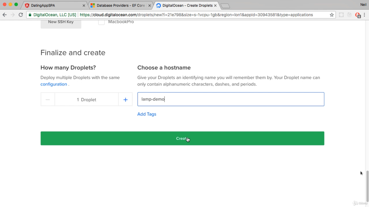Open a new browser tab
This screenshot has width=369, height=207.
tap(225, 6)
